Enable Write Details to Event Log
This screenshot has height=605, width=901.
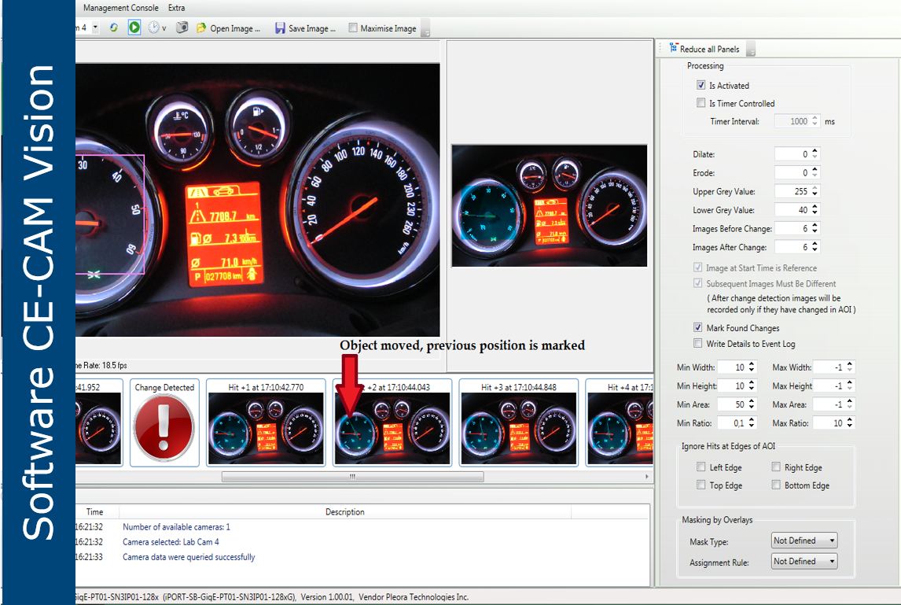click(698, 343)
